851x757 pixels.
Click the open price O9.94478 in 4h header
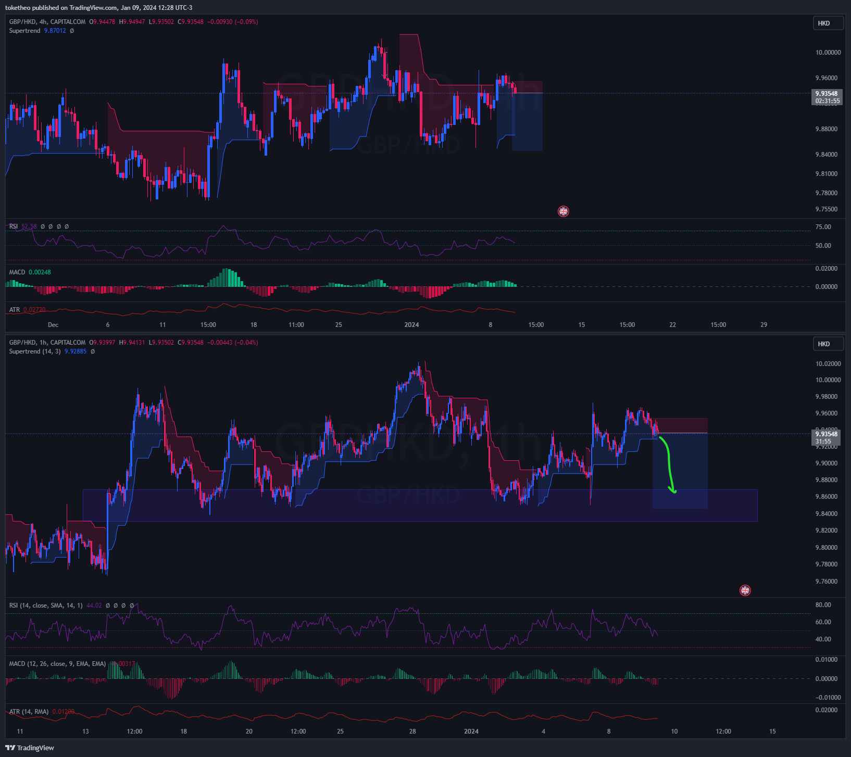[102, 22]
